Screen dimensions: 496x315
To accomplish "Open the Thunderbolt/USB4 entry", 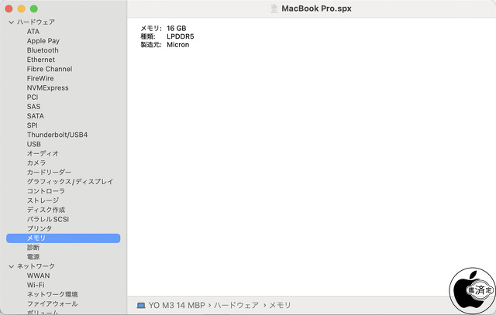I will [57, 135].
